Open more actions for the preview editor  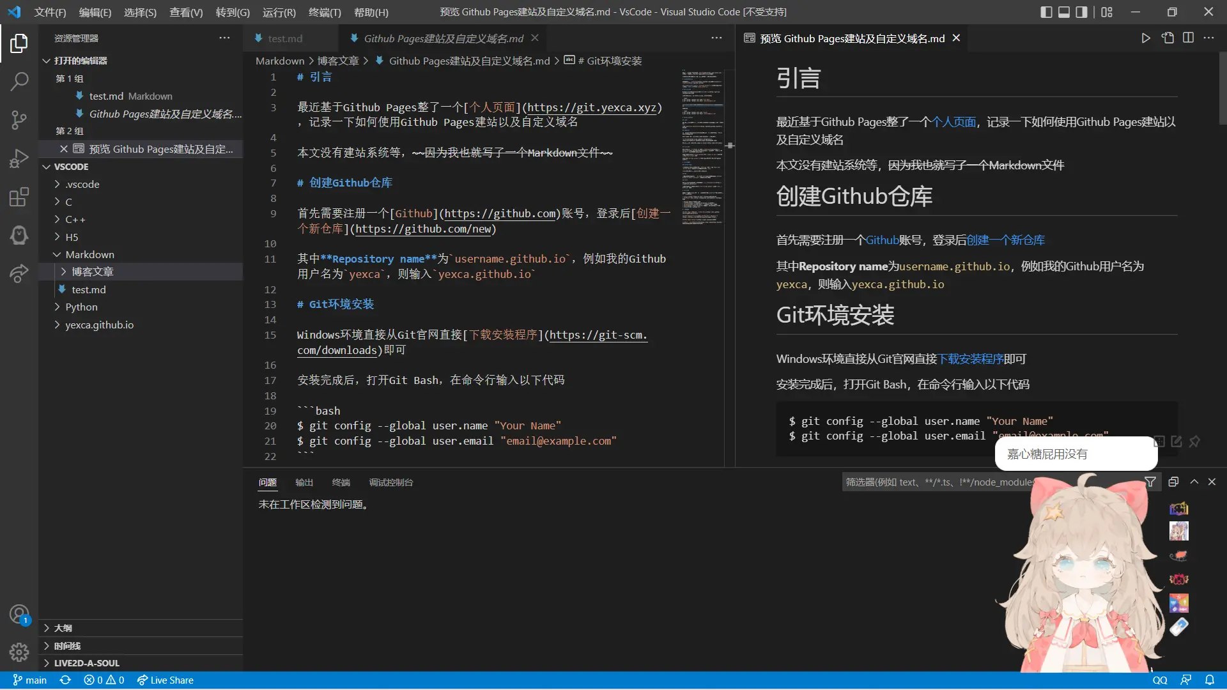(1208, 38)
